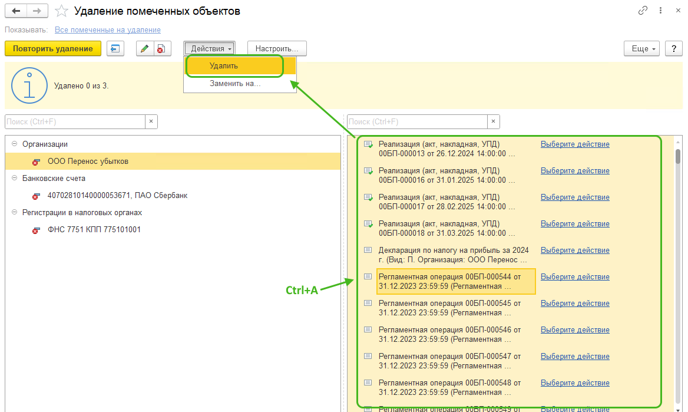Open help with the question mark button
Image resolution: width=688 pixels, height=412 pixels.
674,49
